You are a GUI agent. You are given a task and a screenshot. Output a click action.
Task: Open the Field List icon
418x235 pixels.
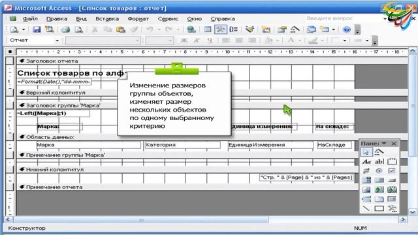[x=208, y=29]
